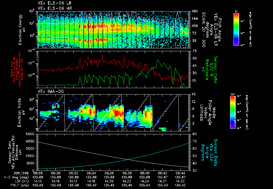Click the DEF color scale bar
The width and height of the screenshot is (273, 189).
[233, 112]
